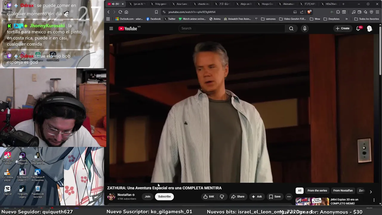Dislike the video with thumbs down
This screenshot has height=215, width=382.
coord(222,196)
